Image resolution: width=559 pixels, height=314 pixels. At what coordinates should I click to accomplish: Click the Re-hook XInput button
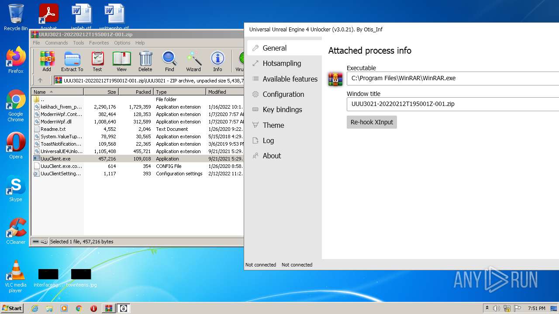pyautogui.click(x=372, y=122)
